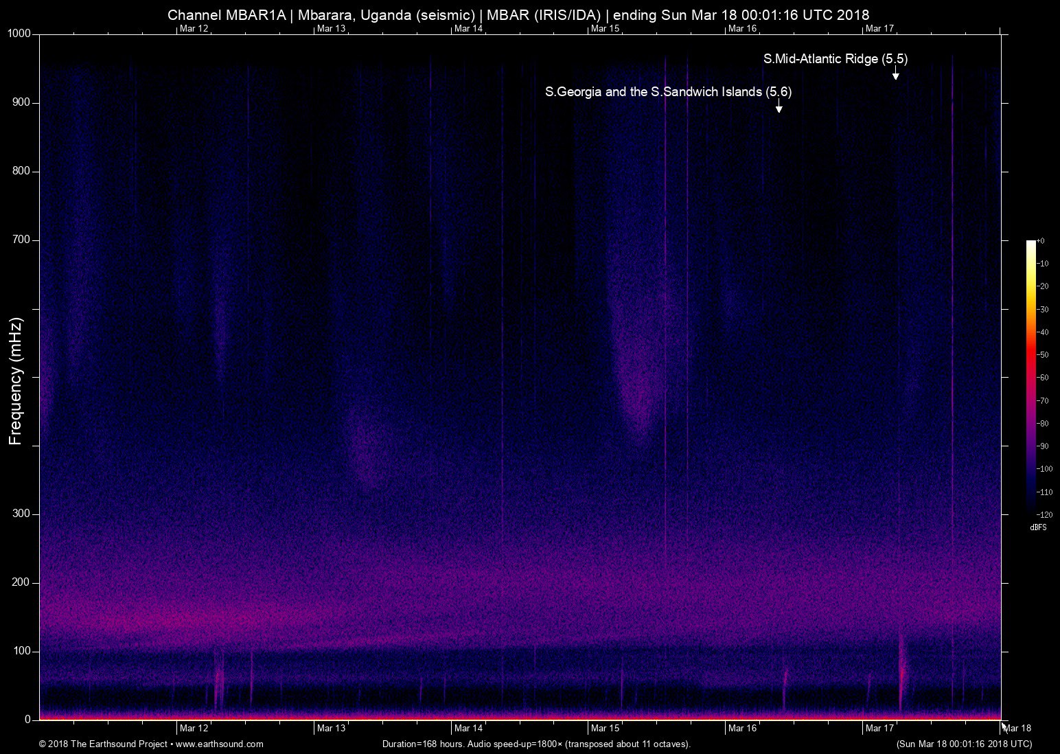This screenshot has width=1060, height=754.
Task: Click the earthsound.com copyright text
Action: [x=151, y=744]
